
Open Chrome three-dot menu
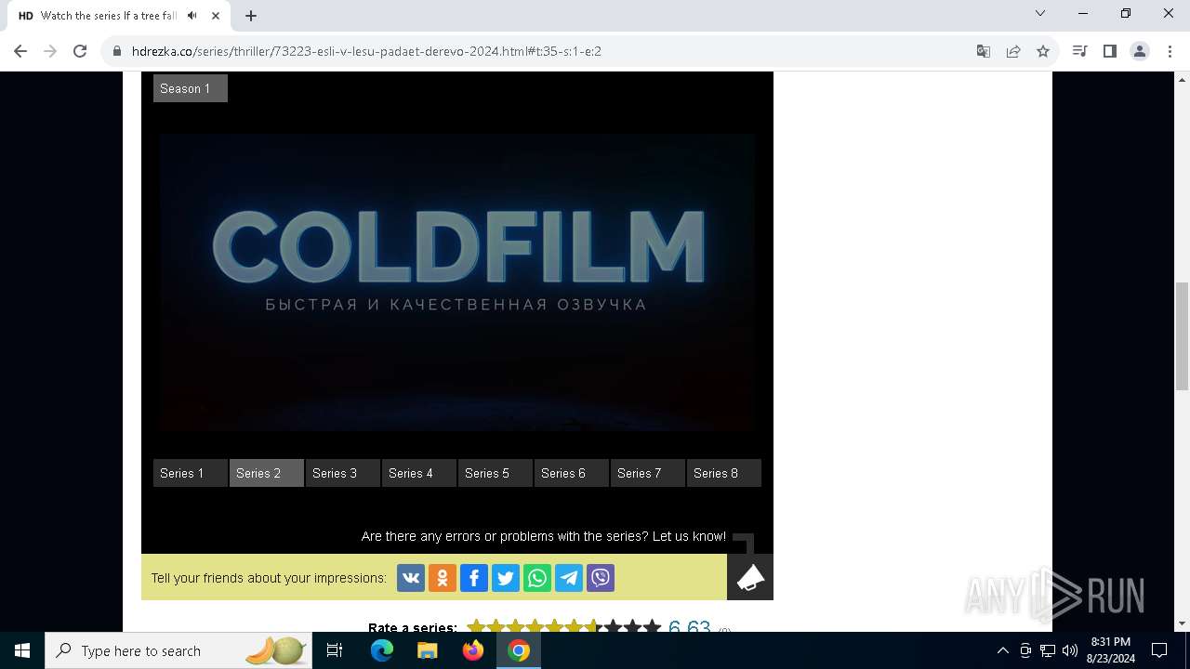1169,51
